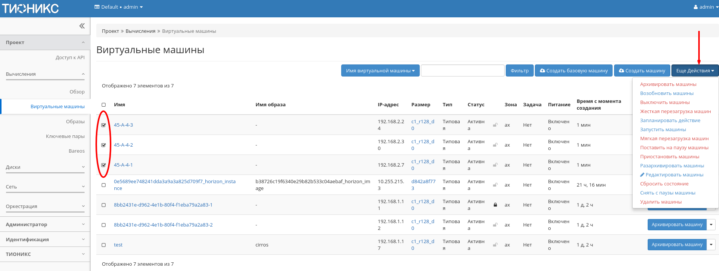Click the pencil icon Edit machines item
Screen dimensions: 719x271
pos(642,175)
